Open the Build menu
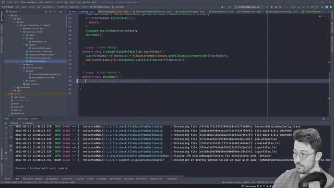334x188 pixels. pyautogui.click(x=59, y=2)
